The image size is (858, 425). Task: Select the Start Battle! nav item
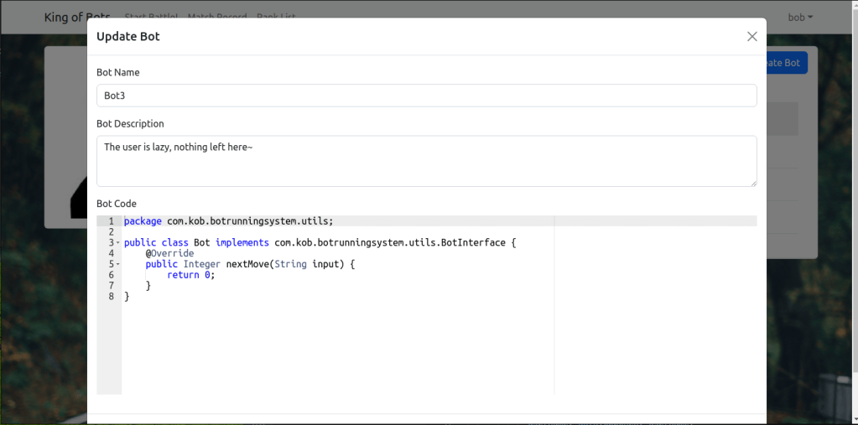pyautogui.click(x=151, y=15)
